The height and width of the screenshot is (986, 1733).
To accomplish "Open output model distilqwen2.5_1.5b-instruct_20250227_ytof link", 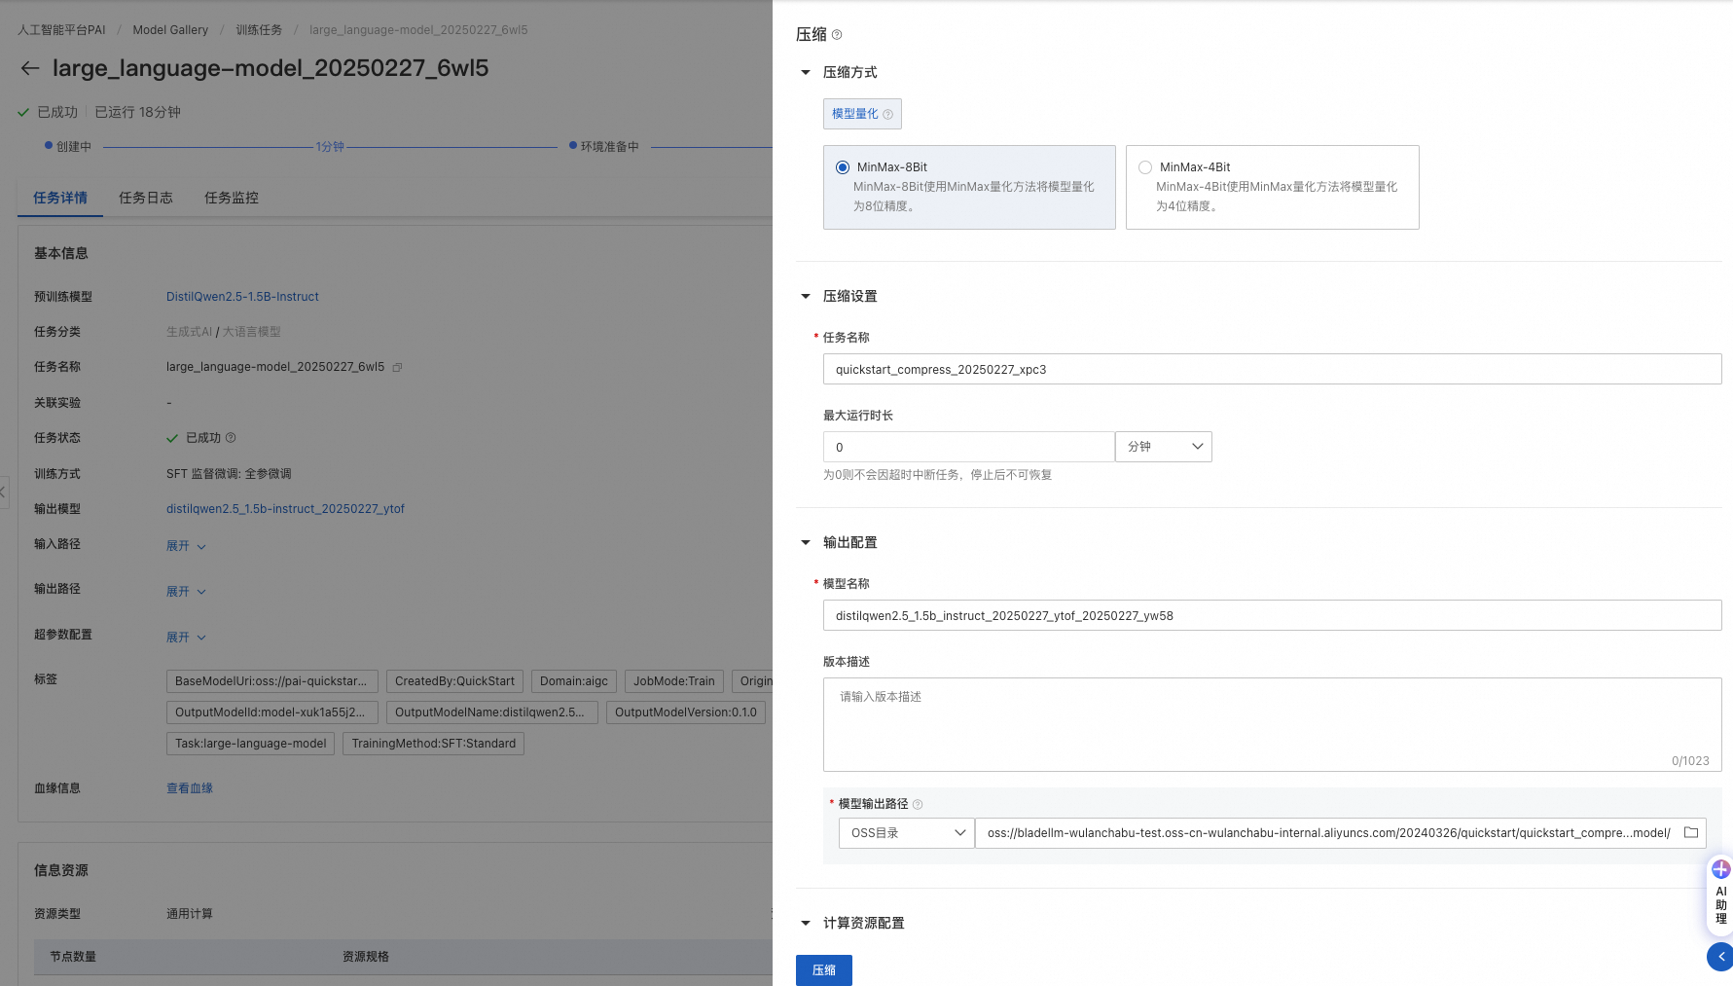I will point(285,509).
